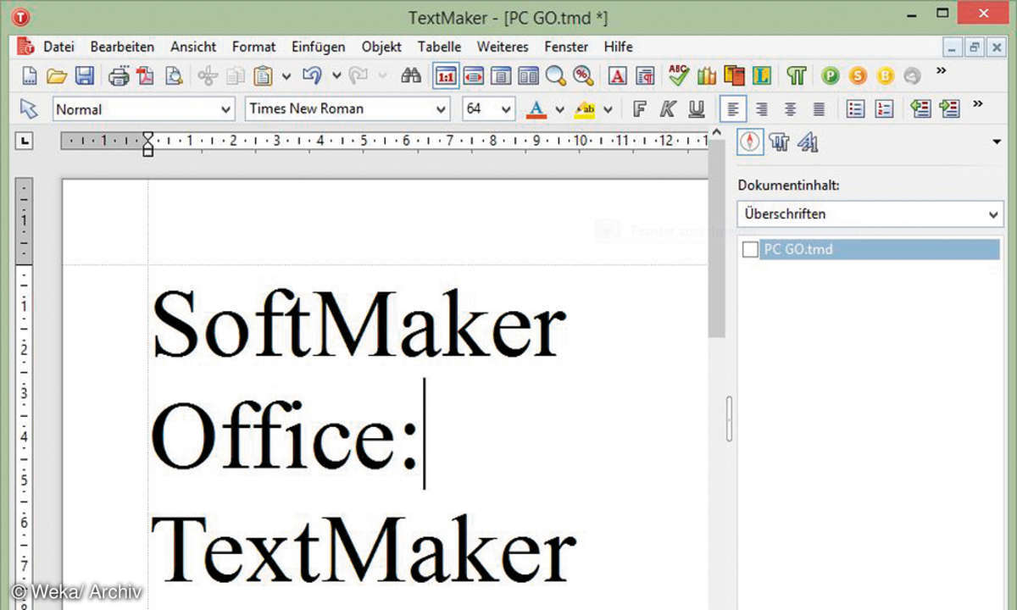1017x610 pixels.
Task: Open search with binoculars icon
Action: click(411, 76)
